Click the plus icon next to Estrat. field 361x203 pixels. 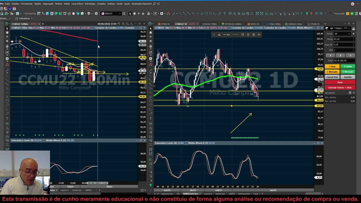[353, 34]
